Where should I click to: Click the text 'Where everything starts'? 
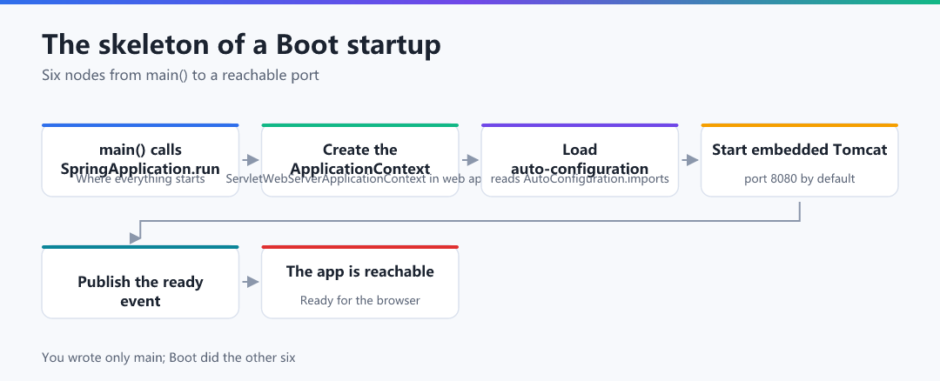click(x=140, y=178)
